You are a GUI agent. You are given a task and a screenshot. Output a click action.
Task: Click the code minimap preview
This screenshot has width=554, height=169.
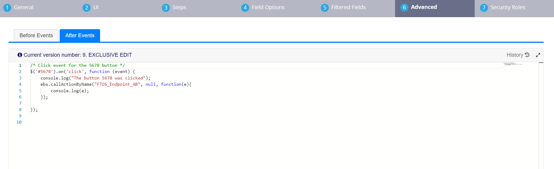point(513,64)
